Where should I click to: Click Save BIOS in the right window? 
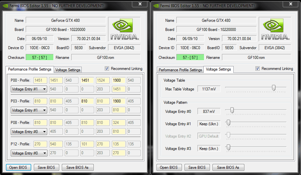(197, 167)
